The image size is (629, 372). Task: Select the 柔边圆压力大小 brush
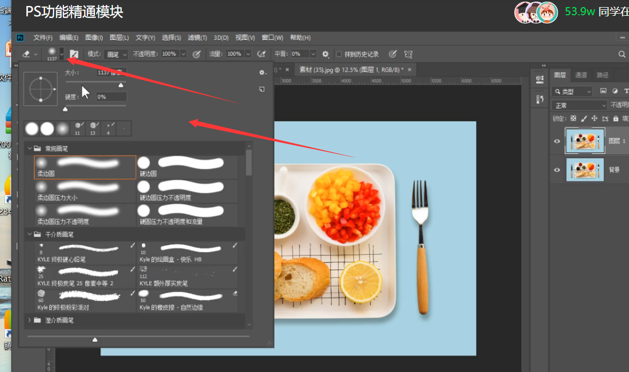[x=85, y=191]
